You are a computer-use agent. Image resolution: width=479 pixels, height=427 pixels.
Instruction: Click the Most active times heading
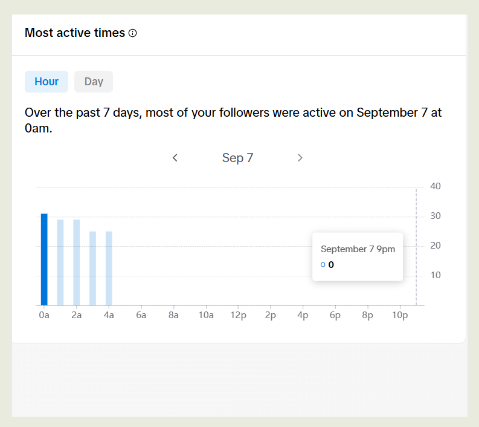(75, 33)
